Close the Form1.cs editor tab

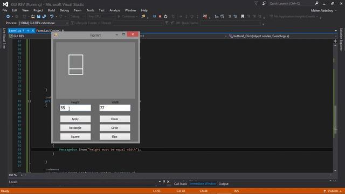click(x=33, y=31)
